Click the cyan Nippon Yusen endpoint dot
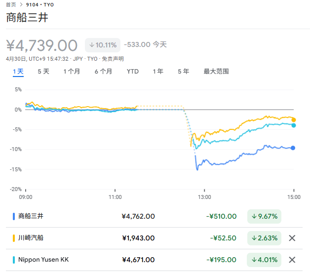The image size is (310, 273). click(x=294, y=125)
